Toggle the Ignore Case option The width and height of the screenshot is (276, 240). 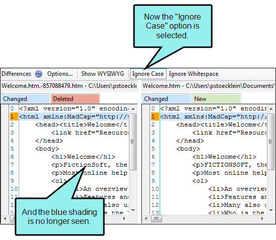click(x=148, y=74)
